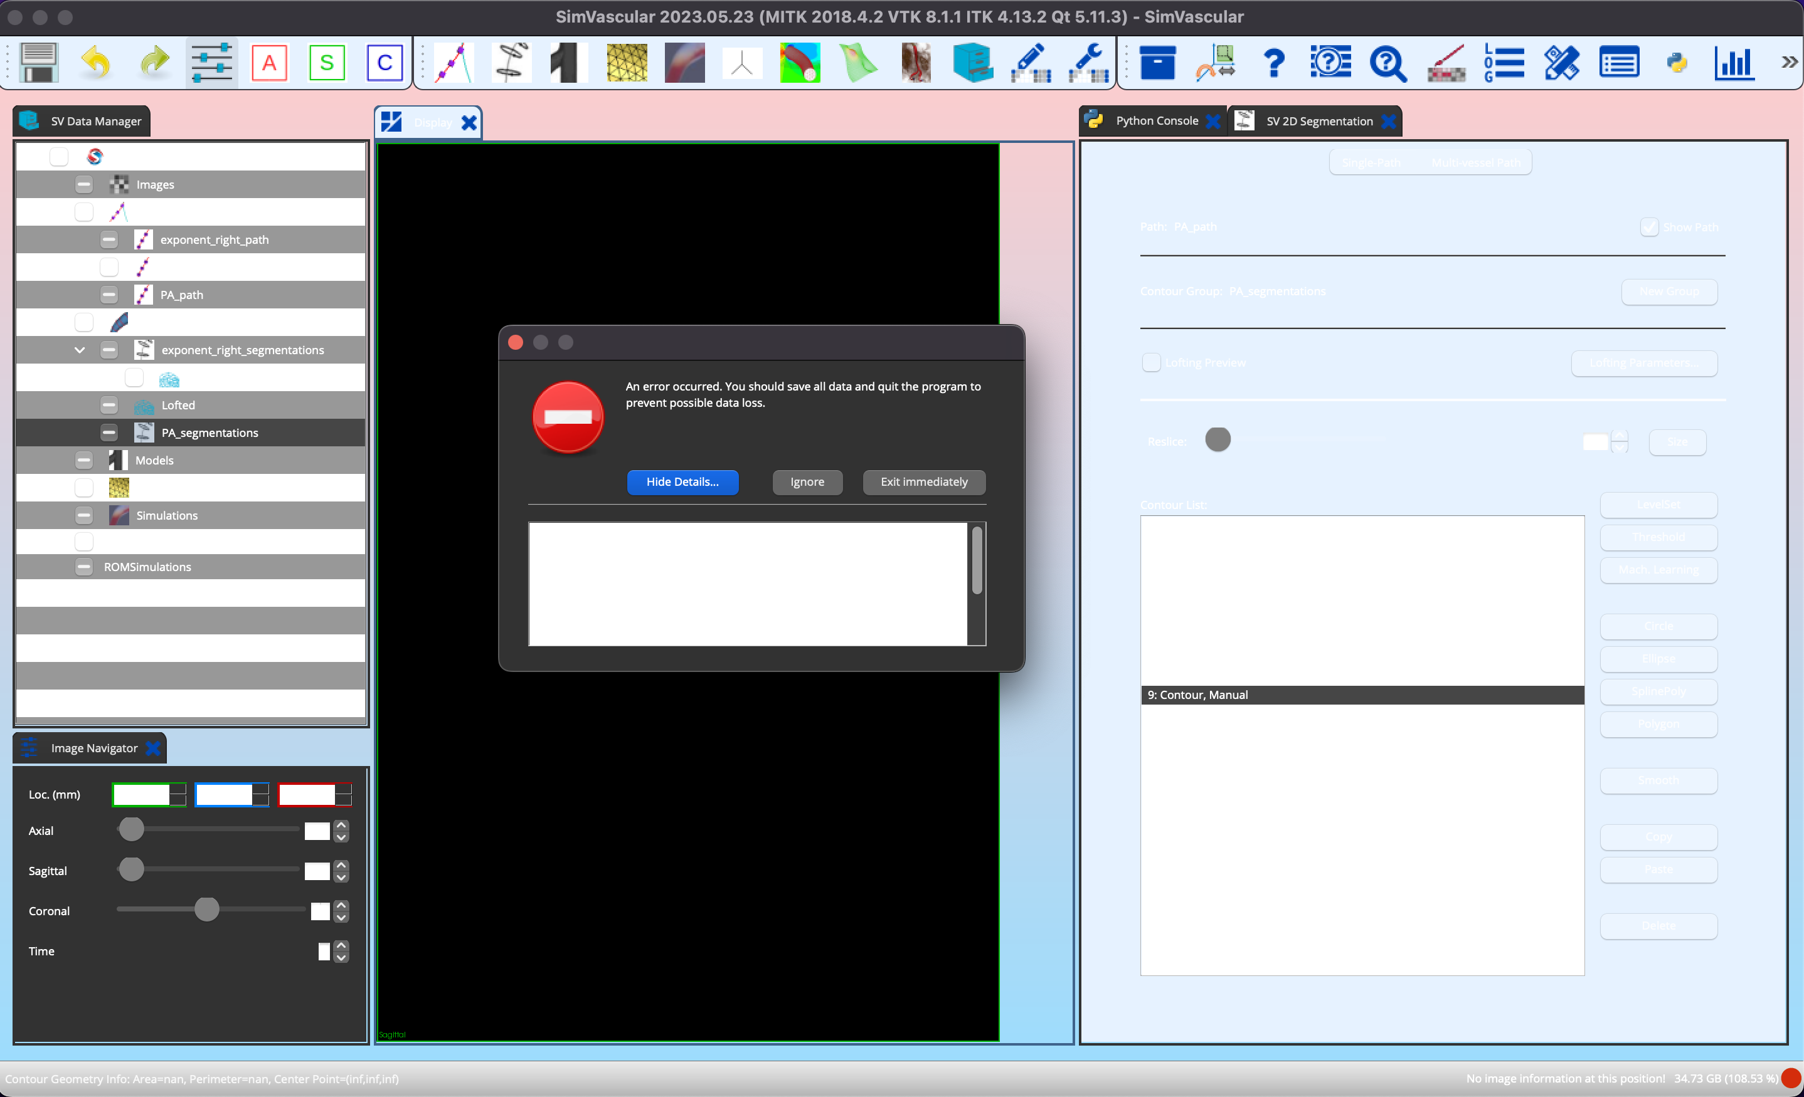
Task: Open the Meshing tool from the toolbar
Action: coord(626,62)
